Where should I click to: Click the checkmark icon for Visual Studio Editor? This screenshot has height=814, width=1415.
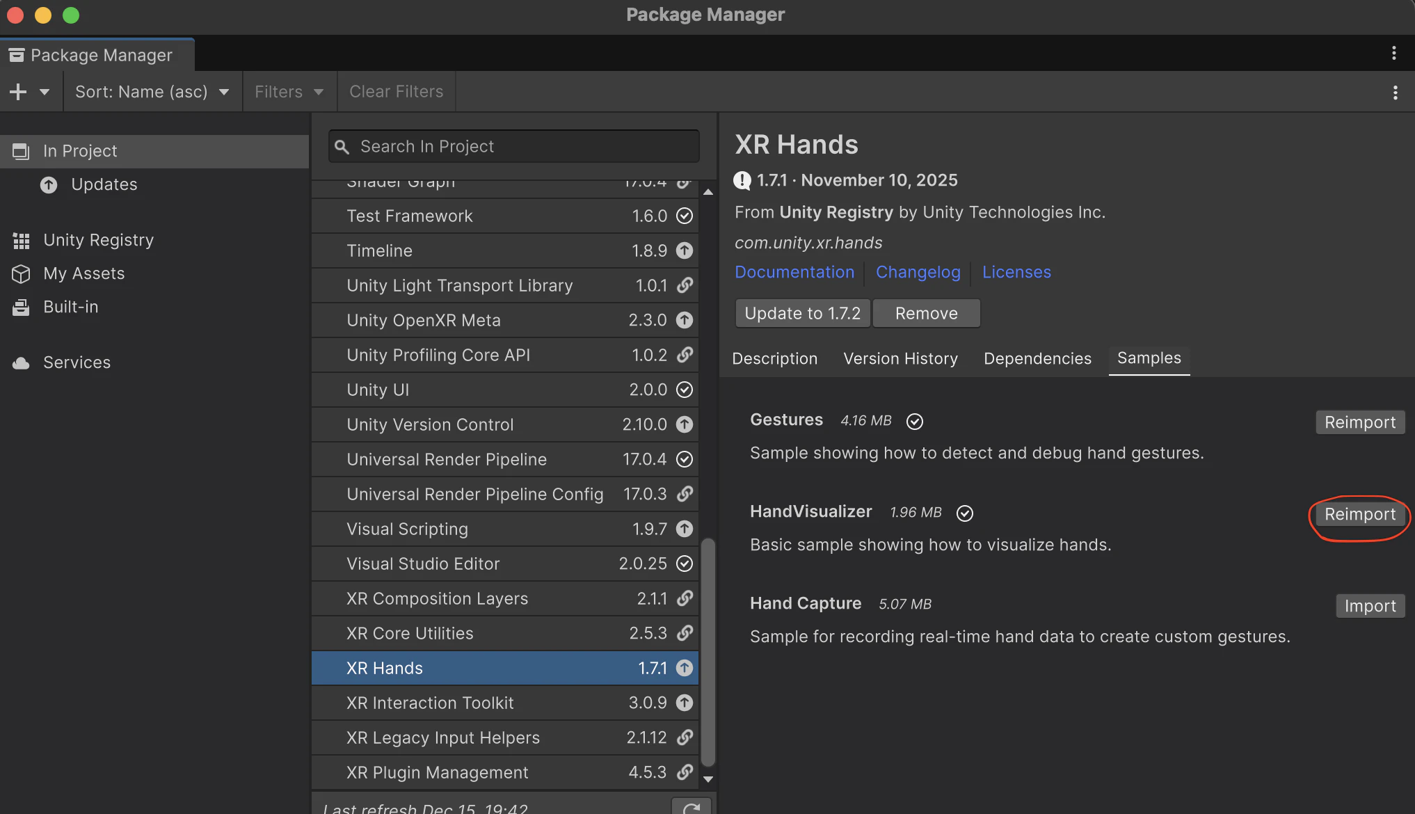click(x=685, y=564)
